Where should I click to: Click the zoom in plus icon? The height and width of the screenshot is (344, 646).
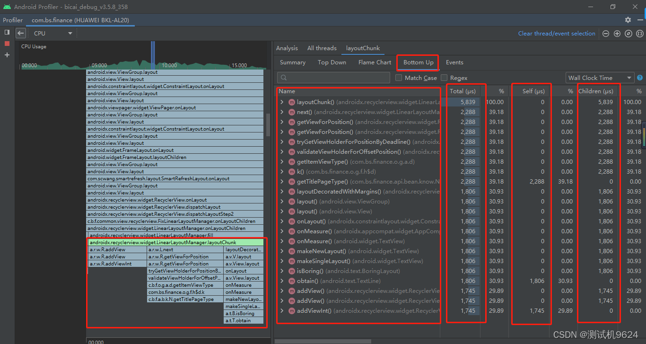click(617, 34)
